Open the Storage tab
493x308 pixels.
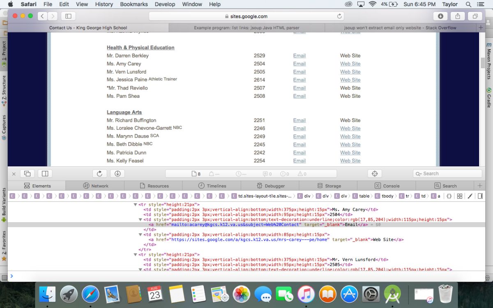coord(328,186)
